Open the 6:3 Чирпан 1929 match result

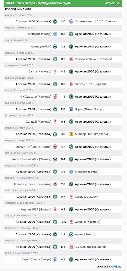[x=63, y=209]
